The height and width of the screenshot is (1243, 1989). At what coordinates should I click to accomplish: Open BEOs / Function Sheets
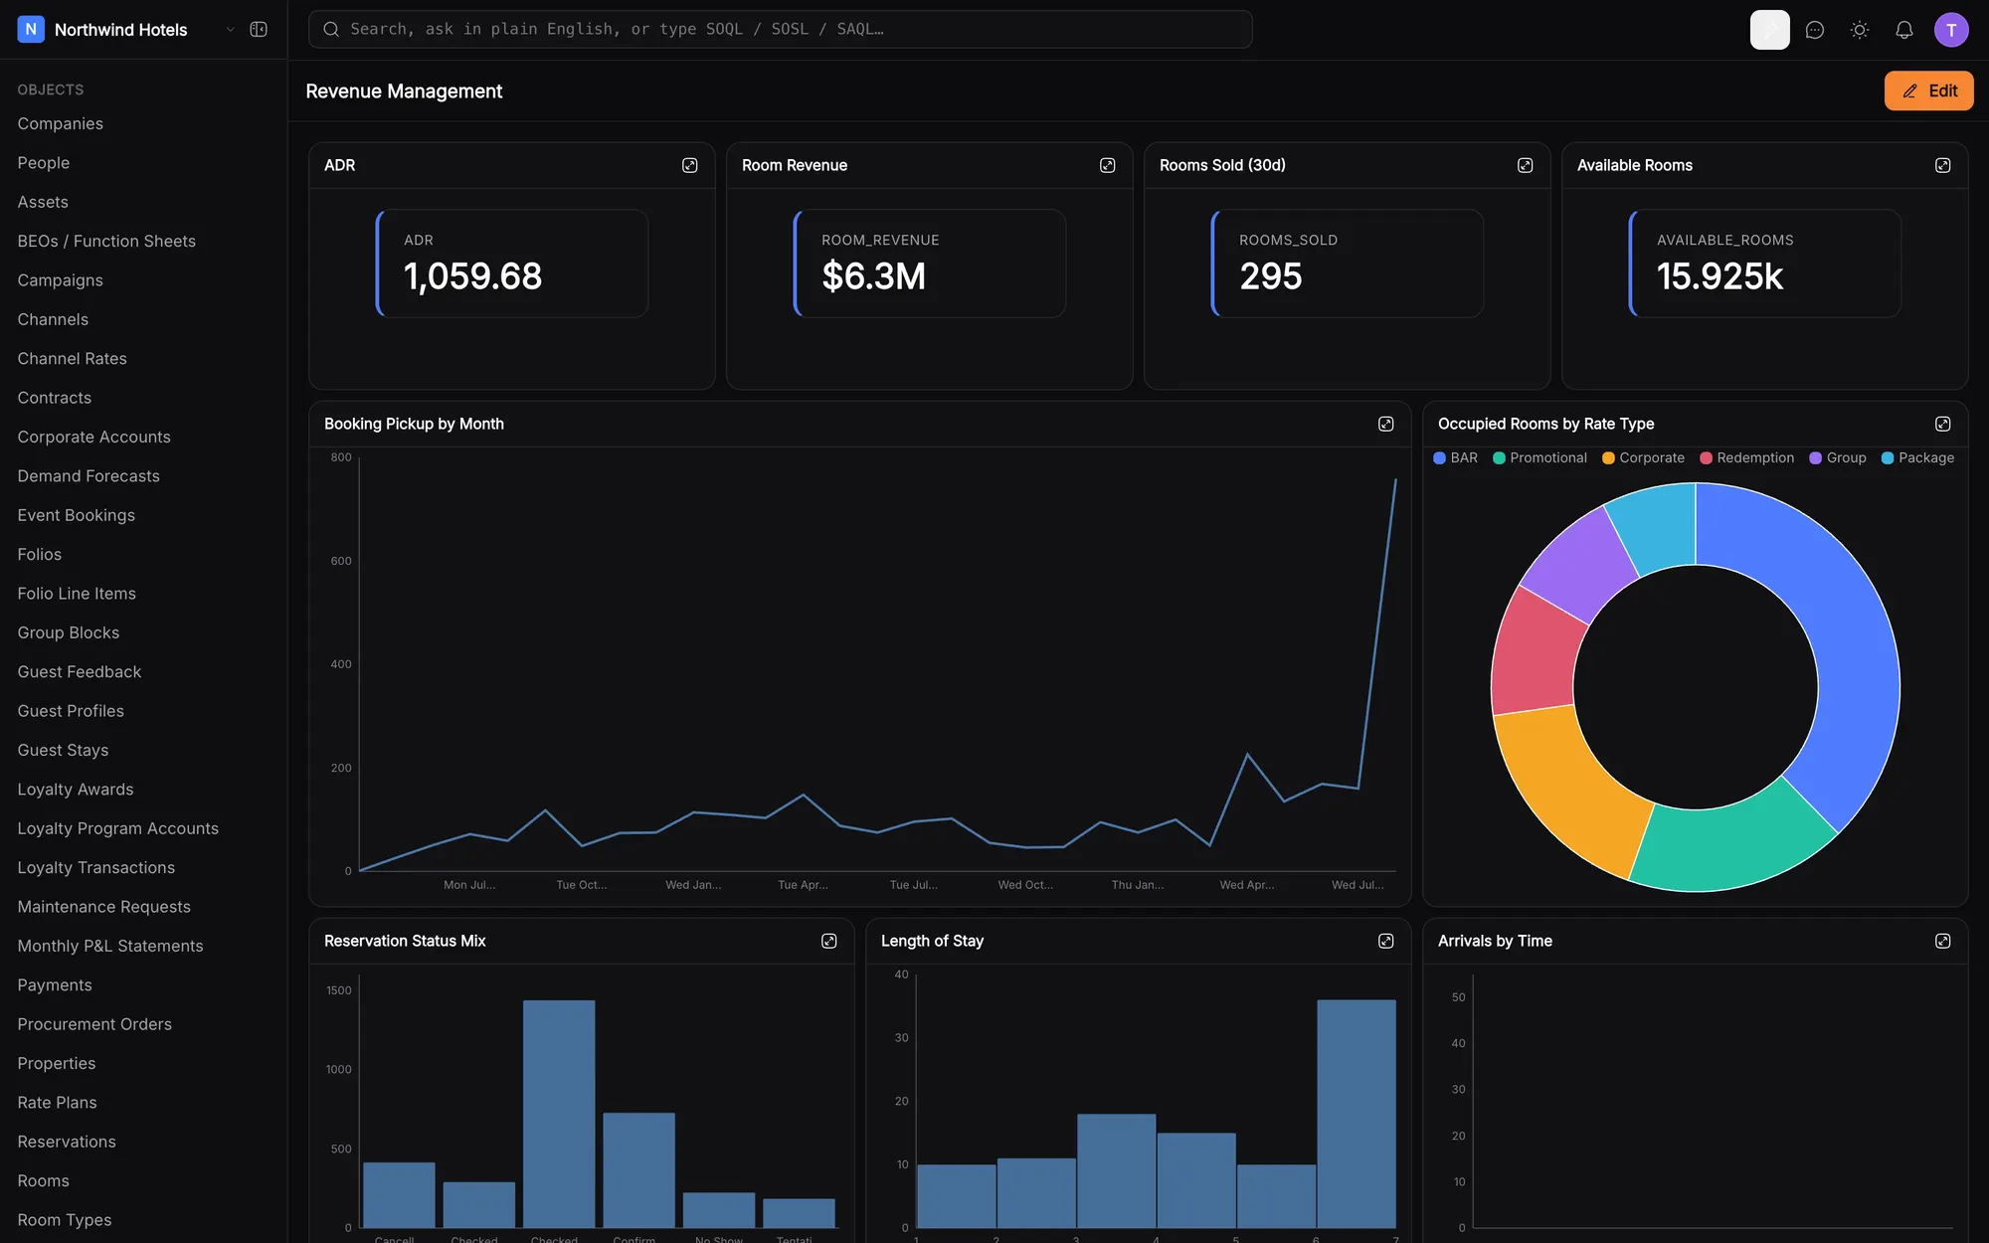click(x=106, y=241)
